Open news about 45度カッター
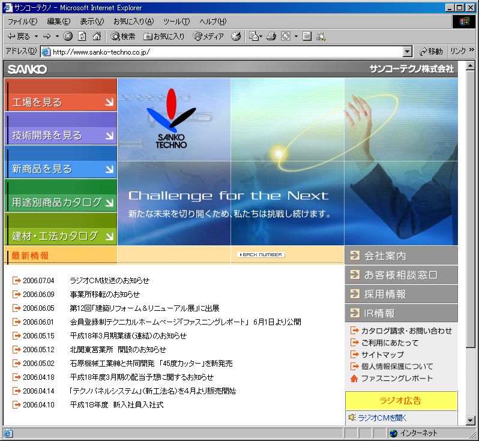The image size is (479, 441). [151, 363]
